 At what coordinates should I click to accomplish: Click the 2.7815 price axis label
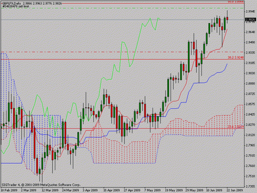250,156
